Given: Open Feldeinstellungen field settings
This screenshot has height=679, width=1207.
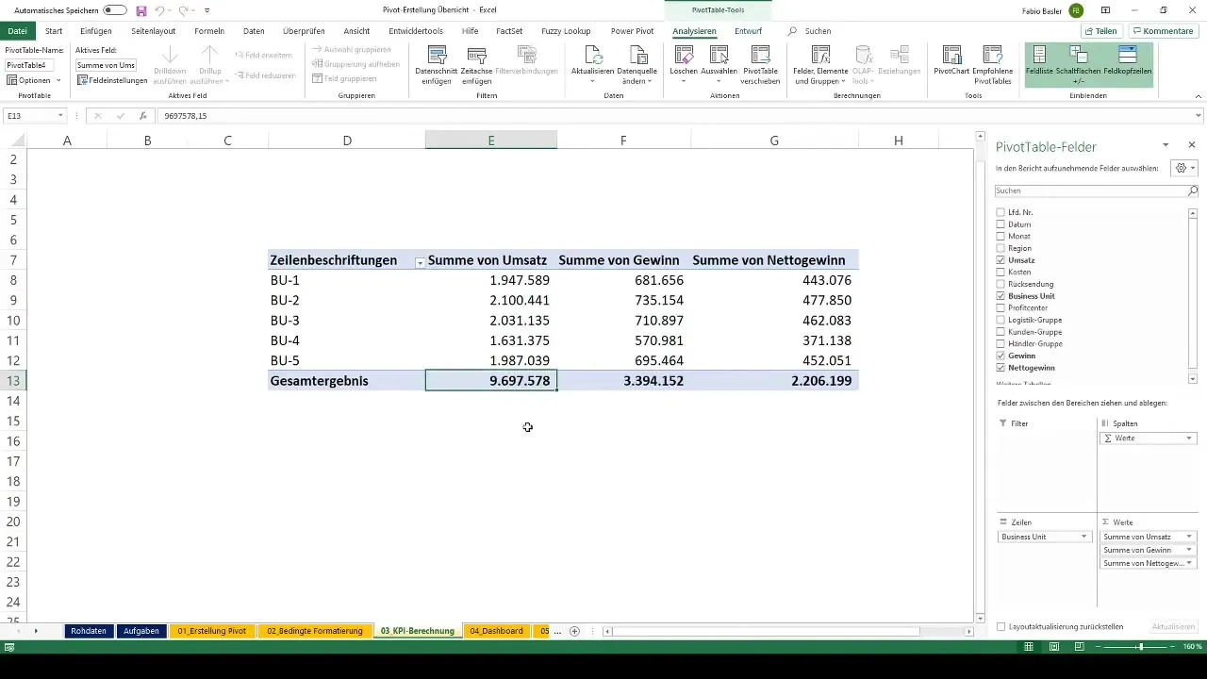Looking at the screenshot, I should pyautogui.click(x=112, y=80).
